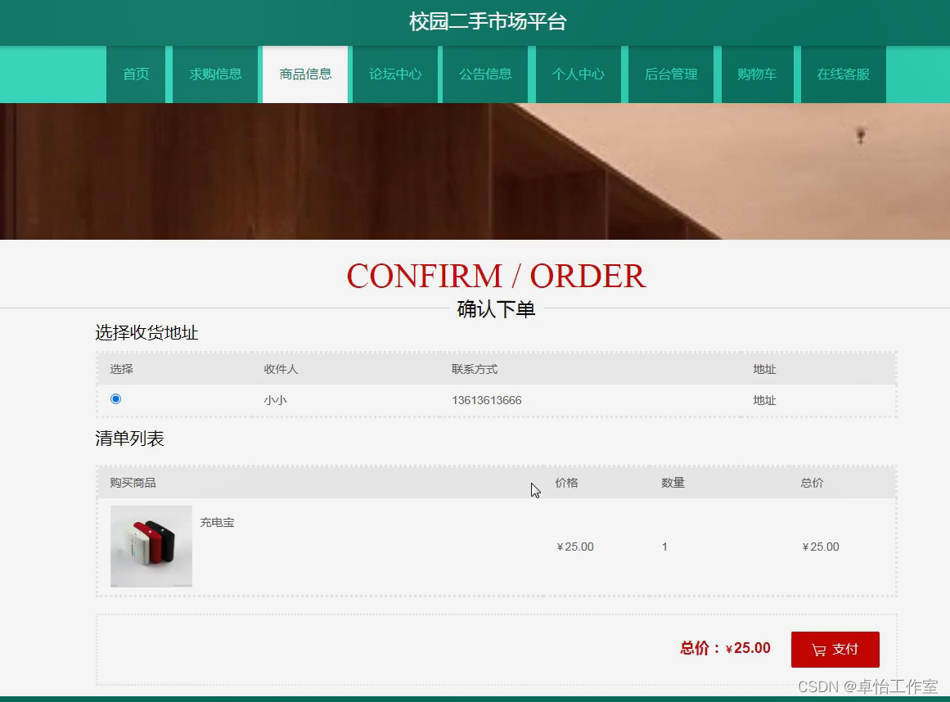Go to 求购信息 tab

[x=215, y=74]
